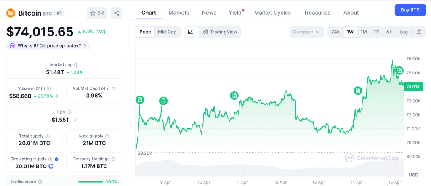Add Bitcoin to watchlist with star button
The height and width of the screenshot is (186, 431).
(x=97, y=13)
